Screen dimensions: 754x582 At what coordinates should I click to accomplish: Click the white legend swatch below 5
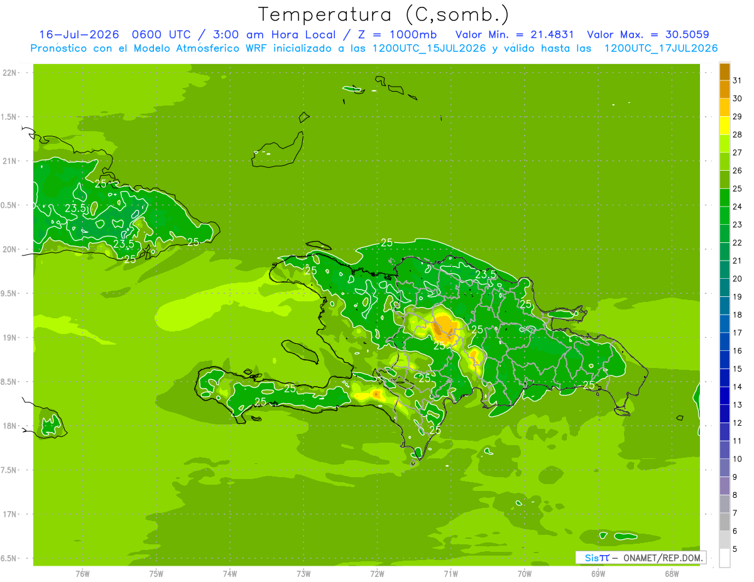724,558
